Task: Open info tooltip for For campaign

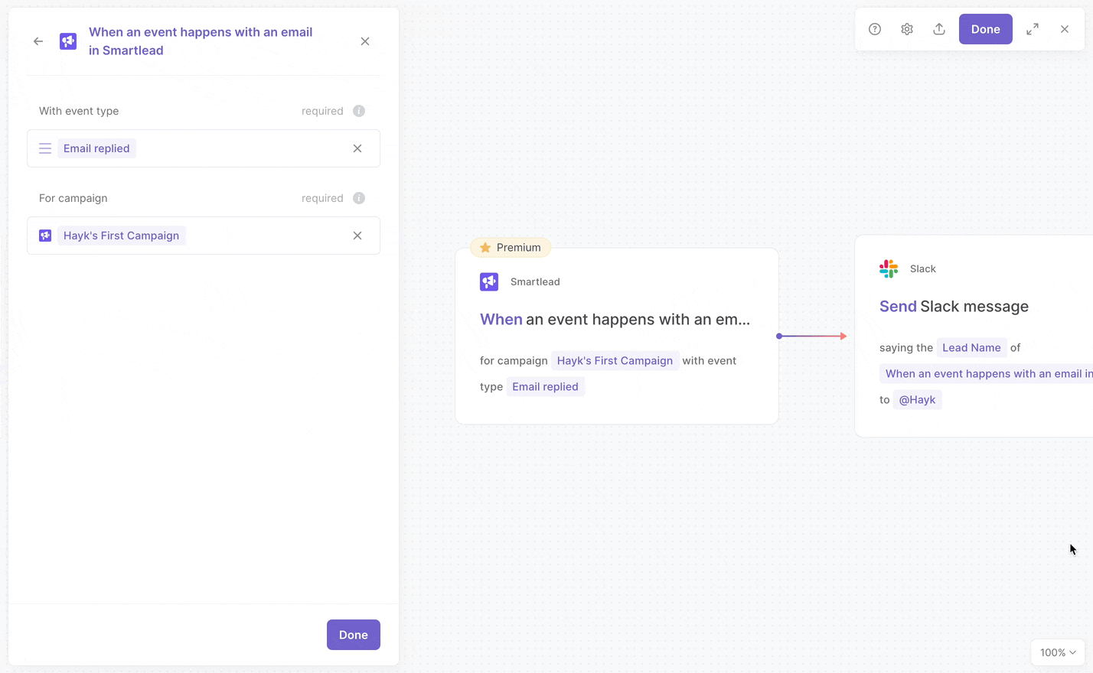Action: [359, 198]
